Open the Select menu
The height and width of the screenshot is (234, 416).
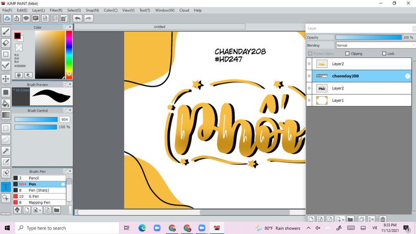(x=74, y=10)
